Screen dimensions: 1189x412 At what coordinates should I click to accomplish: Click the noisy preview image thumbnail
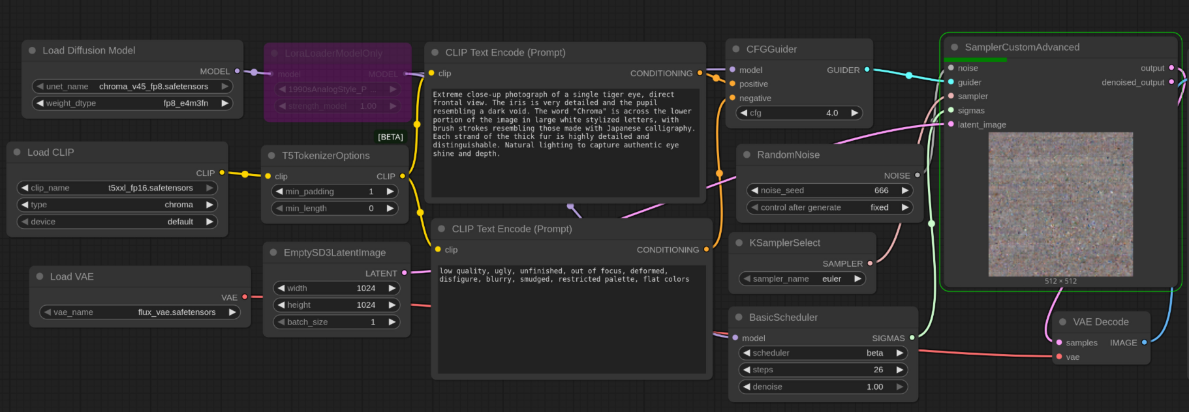click(x=1060, y=204)
